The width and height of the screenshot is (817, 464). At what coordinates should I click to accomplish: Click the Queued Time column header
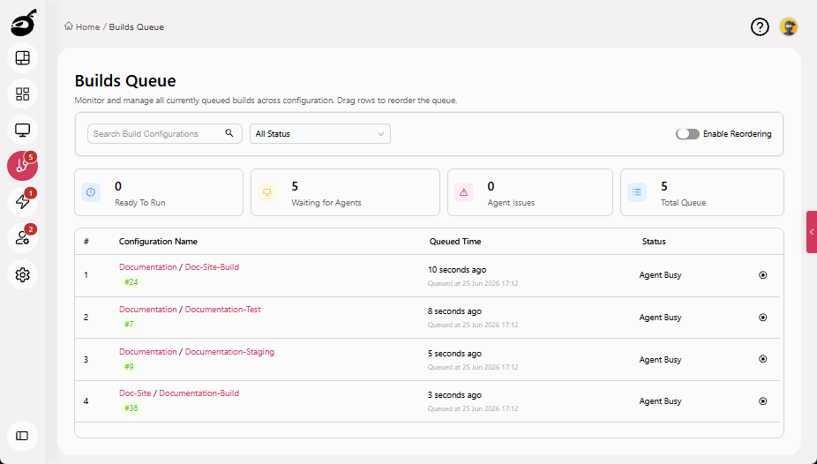(x=455, y=241)
